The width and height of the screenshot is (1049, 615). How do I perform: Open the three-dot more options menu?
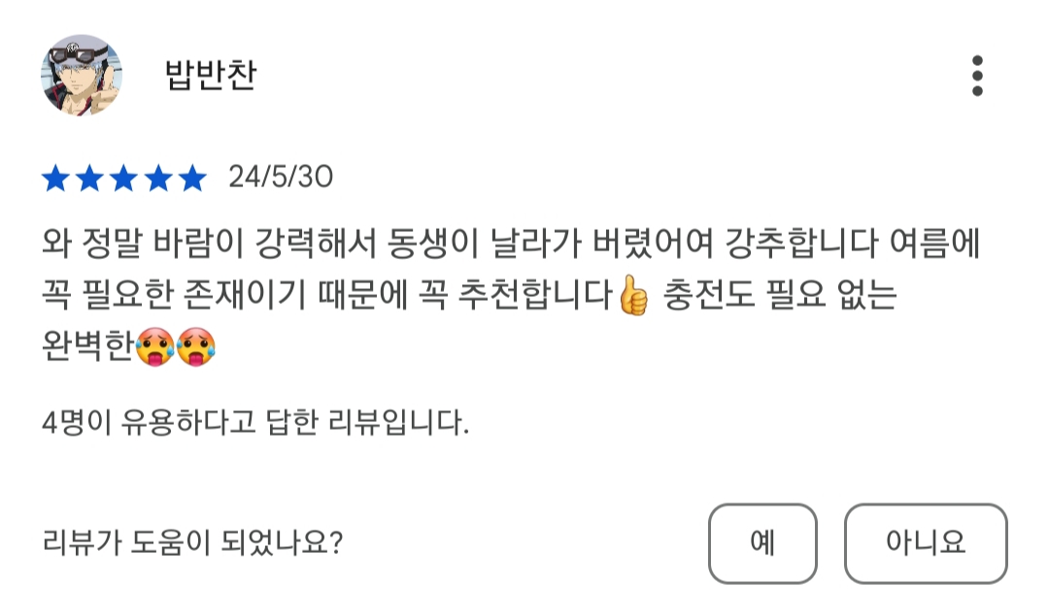[x=977, y=76]
